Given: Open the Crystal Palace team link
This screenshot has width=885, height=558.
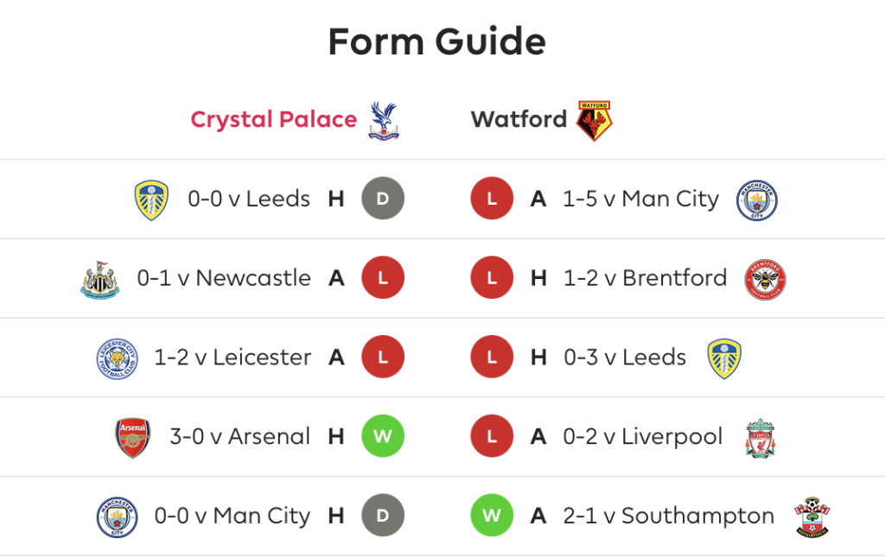Looking at the screenshot, I should click(x=274, y=119).
